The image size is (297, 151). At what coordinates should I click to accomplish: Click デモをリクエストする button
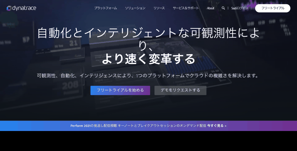(x=180, y=90)
